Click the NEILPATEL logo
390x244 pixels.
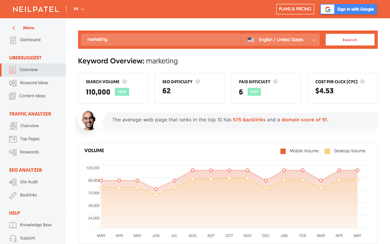pyautogui.click(x=36, y=9)
